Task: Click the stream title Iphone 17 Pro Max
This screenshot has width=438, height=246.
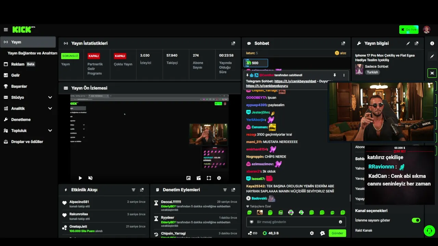Action: point(385,57)
